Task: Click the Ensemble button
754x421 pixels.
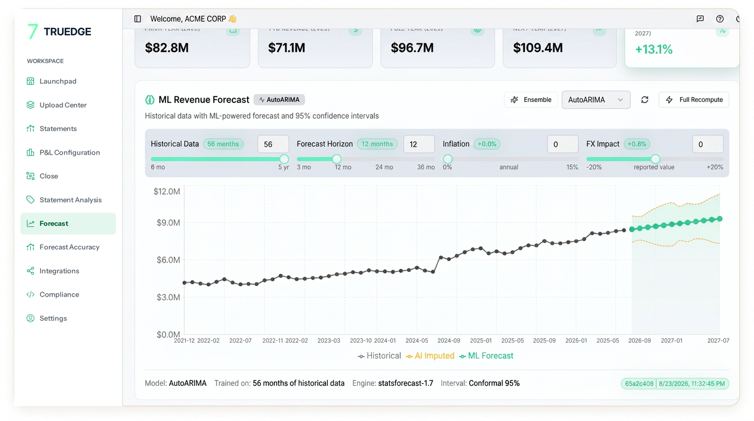Action: 531,100
